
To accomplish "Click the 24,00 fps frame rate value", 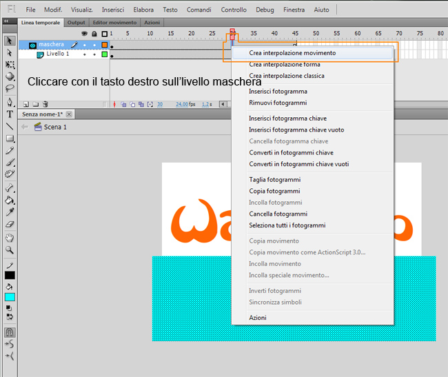I will click(185, 104).
